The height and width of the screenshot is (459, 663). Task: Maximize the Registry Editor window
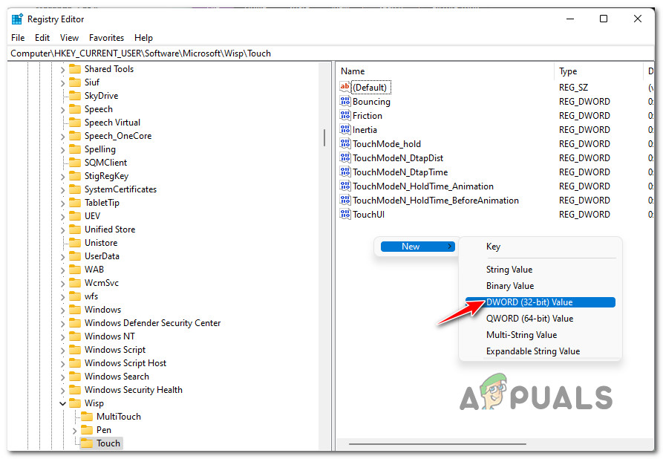[604, 19]
